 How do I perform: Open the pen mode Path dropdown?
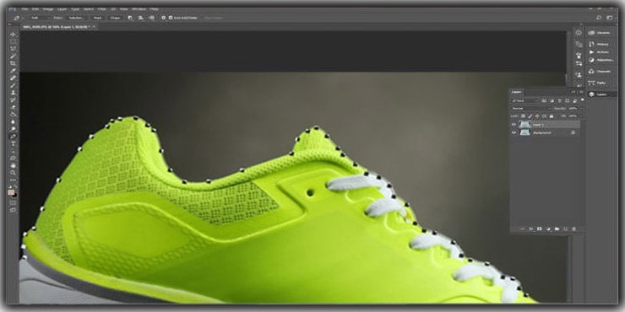click(x=38, y=18)
